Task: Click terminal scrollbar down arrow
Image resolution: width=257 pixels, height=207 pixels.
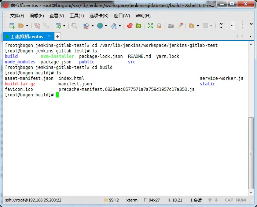Action: tap(251, 193)
